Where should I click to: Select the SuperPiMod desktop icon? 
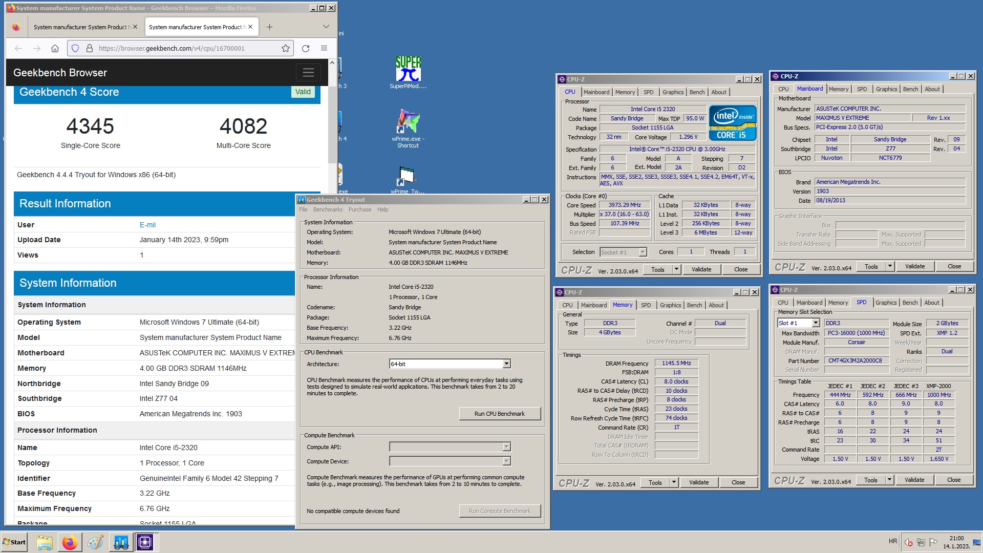[x=408, y=72]
